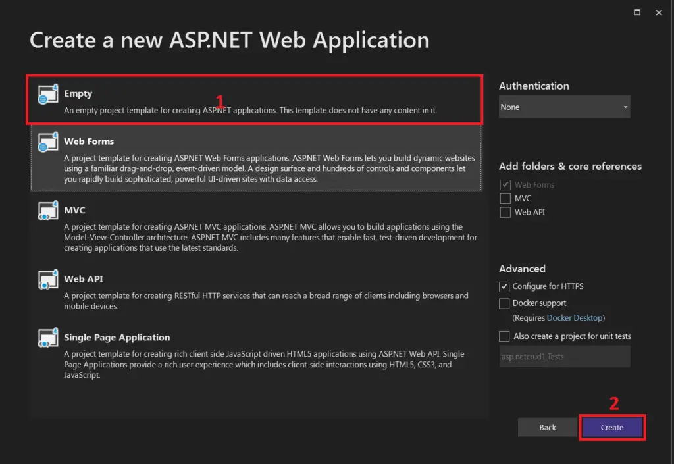Click the Single Page Application template icon
This screenshot has height=464, width=674.
point(47,338)
